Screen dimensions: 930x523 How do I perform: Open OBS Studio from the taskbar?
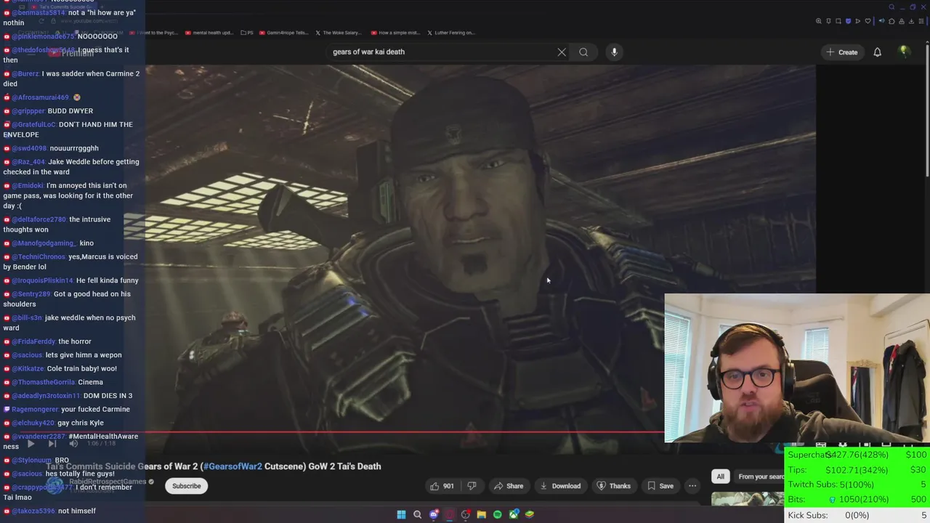[x=466, y=514]
